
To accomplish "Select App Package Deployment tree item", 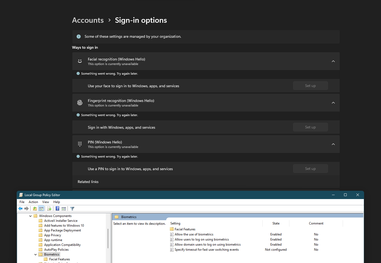I will [62, 230].
